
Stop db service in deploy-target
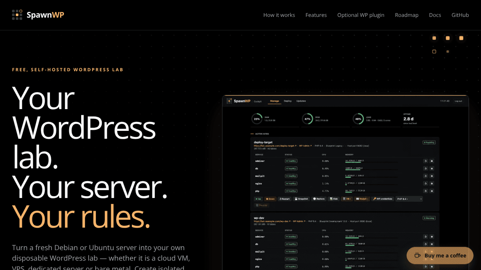(x=432, y=168)
